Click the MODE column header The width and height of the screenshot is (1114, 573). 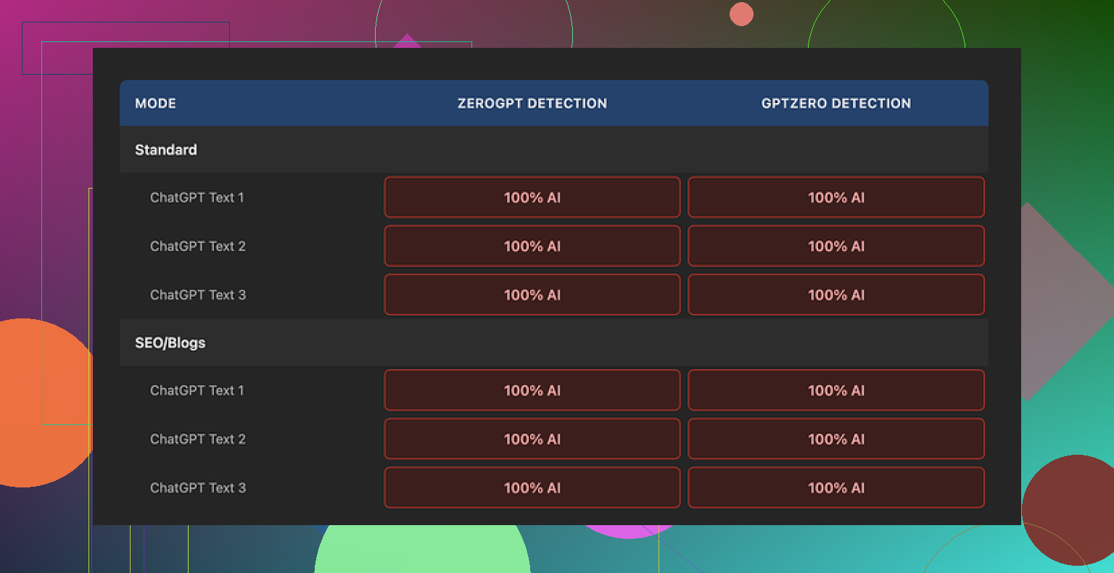coord(155,103)
